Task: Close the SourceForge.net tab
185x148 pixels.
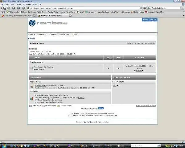Action: coord(34,16)
